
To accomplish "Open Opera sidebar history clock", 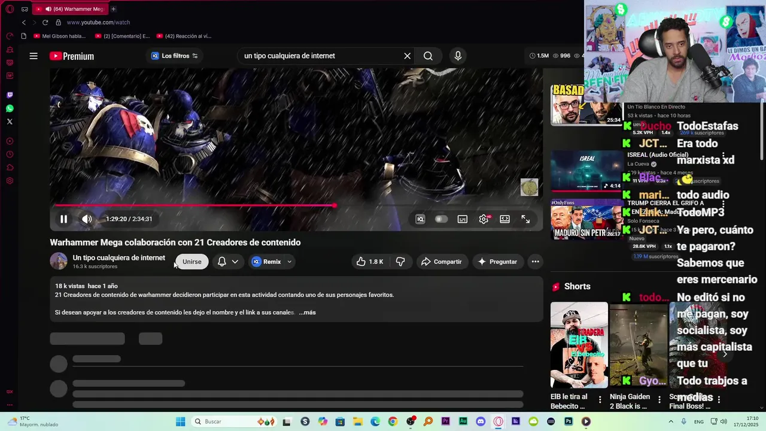I will pos(10,154).
